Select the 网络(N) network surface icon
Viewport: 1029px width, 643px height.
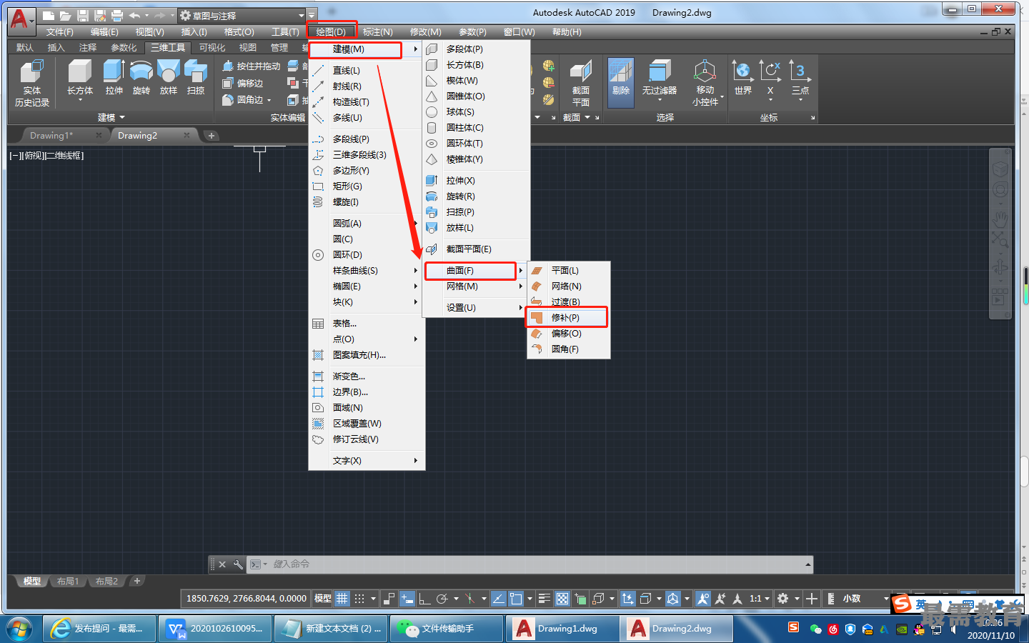537,286
